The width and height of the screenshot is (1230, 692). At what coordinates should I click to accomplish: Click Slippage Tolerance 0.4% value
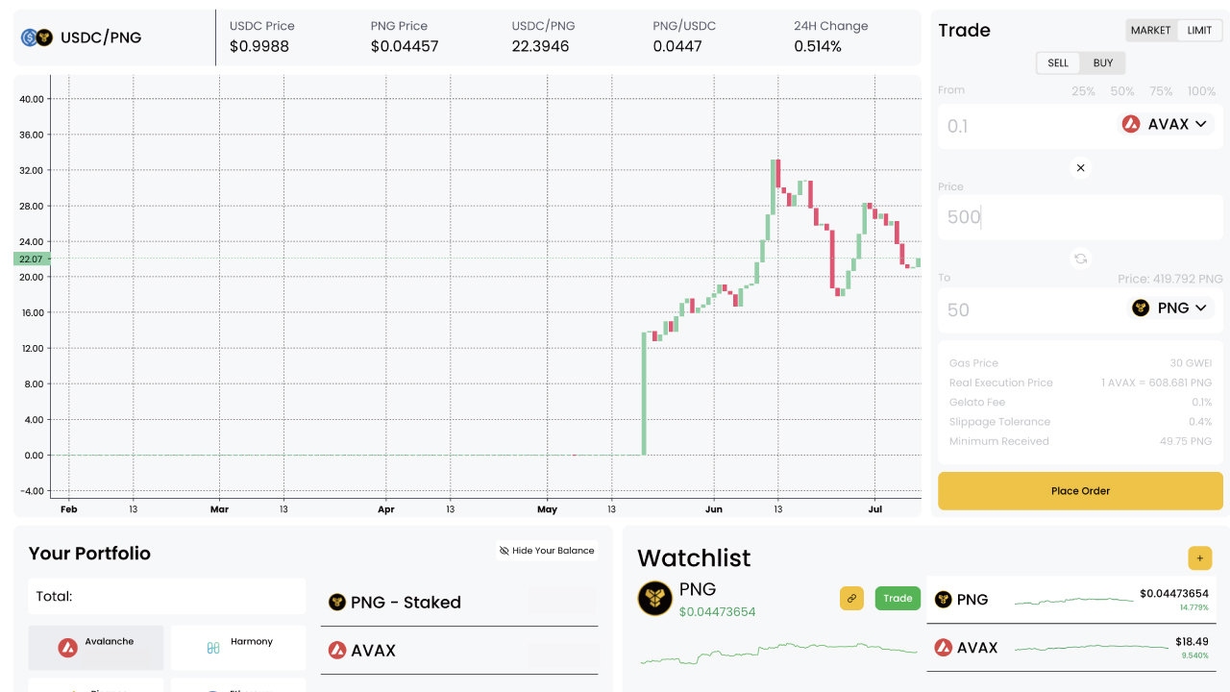click(x=1201, y=422)
